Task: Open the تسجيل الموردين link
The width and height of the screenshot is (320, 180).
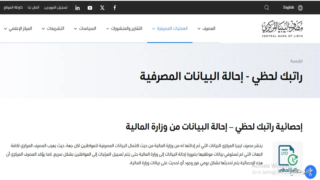Action: (x=56, y=7)
